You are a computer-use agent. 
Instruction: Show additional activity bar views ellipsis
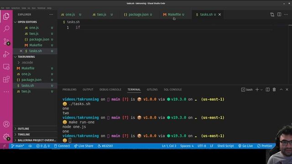pos(6,92)
